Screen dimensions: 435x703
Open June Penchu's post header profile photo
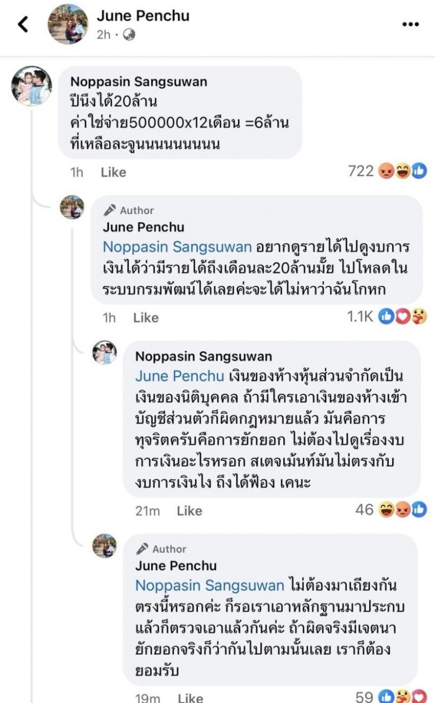pos(68,24)
